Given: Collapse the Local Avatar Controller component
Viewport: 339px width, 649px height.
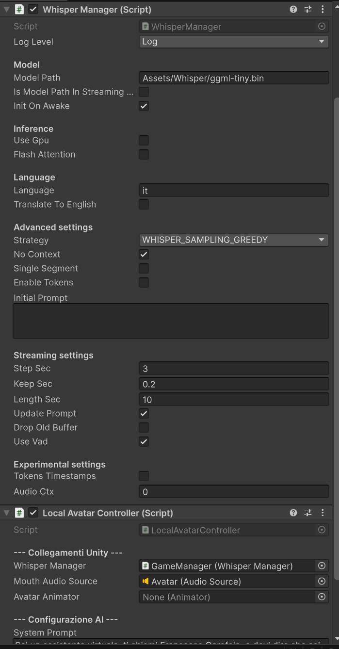Looking at the screenshot, I should tap(7, 513).
